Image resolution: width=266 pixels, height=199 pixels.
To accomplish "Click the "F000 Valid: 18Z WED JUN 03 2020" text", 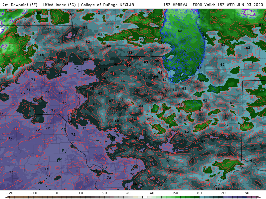I will click(228, 5).
